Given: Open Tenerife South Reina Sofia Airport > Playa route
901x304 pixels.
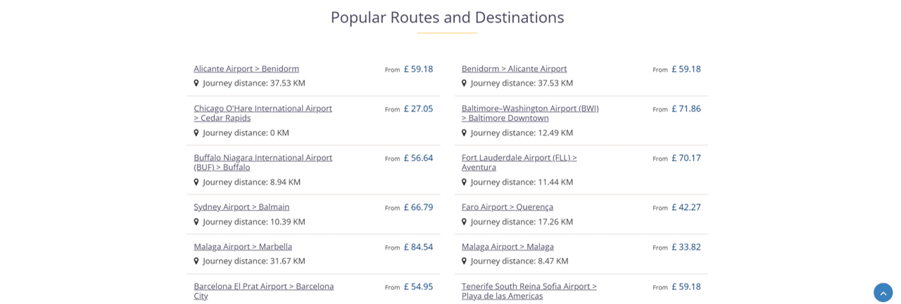Looking at the screenshot, I should pos(529,291).
